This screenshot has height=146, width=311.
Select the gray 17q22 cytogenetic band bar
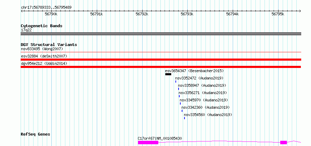point(161,34)
